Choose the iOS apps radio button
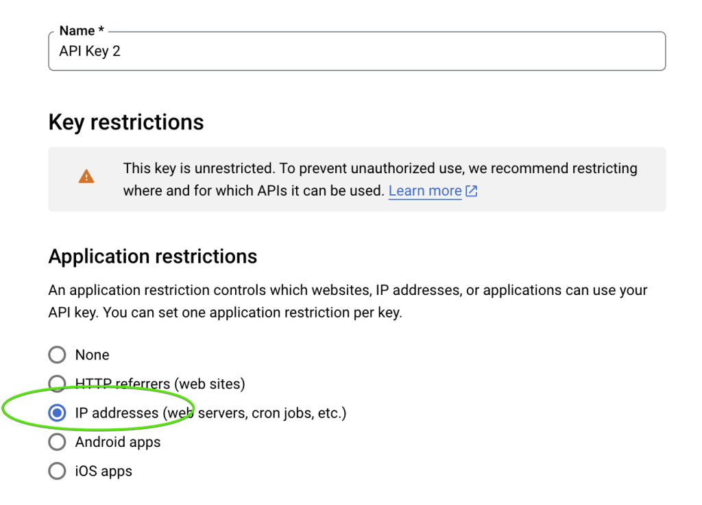 tap(57, 471)
